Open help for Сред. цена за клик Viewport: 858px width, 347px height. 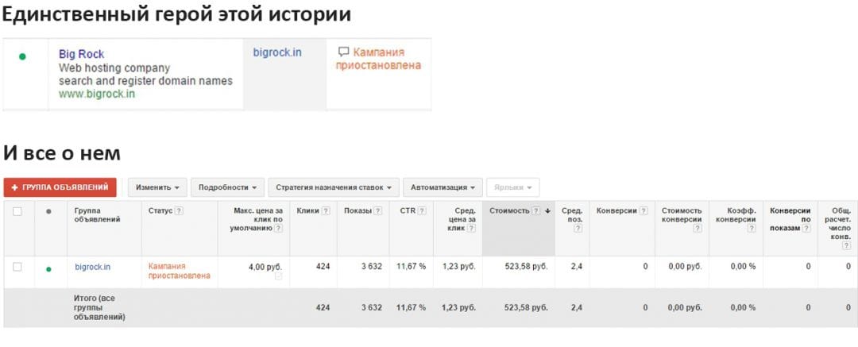(472, 228)
